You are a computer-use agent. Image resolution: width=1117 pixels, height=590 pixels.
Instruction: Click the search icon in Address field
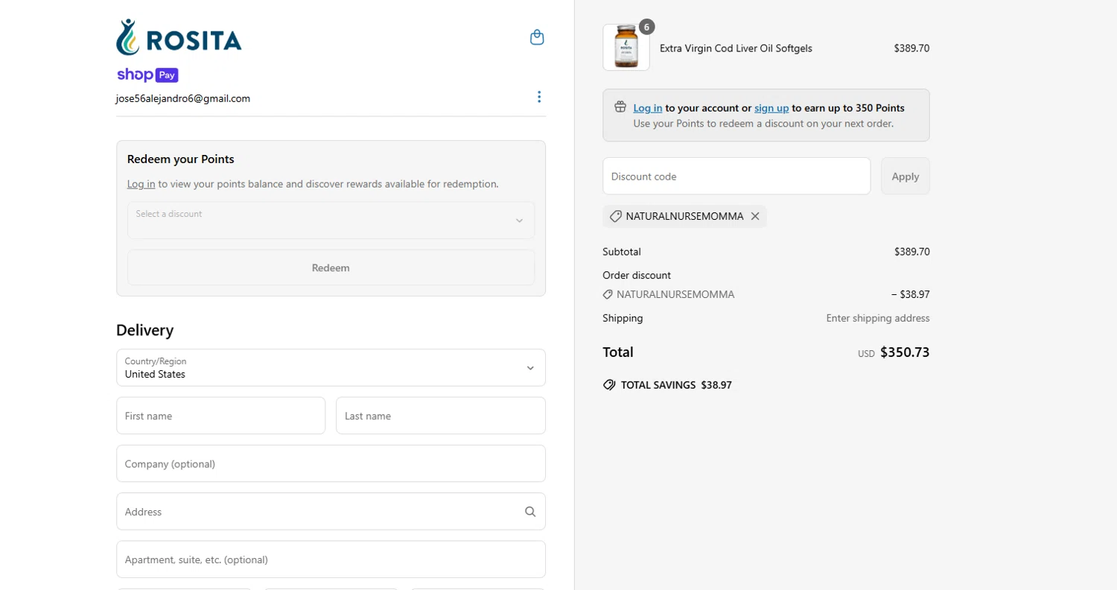(530, 512)
